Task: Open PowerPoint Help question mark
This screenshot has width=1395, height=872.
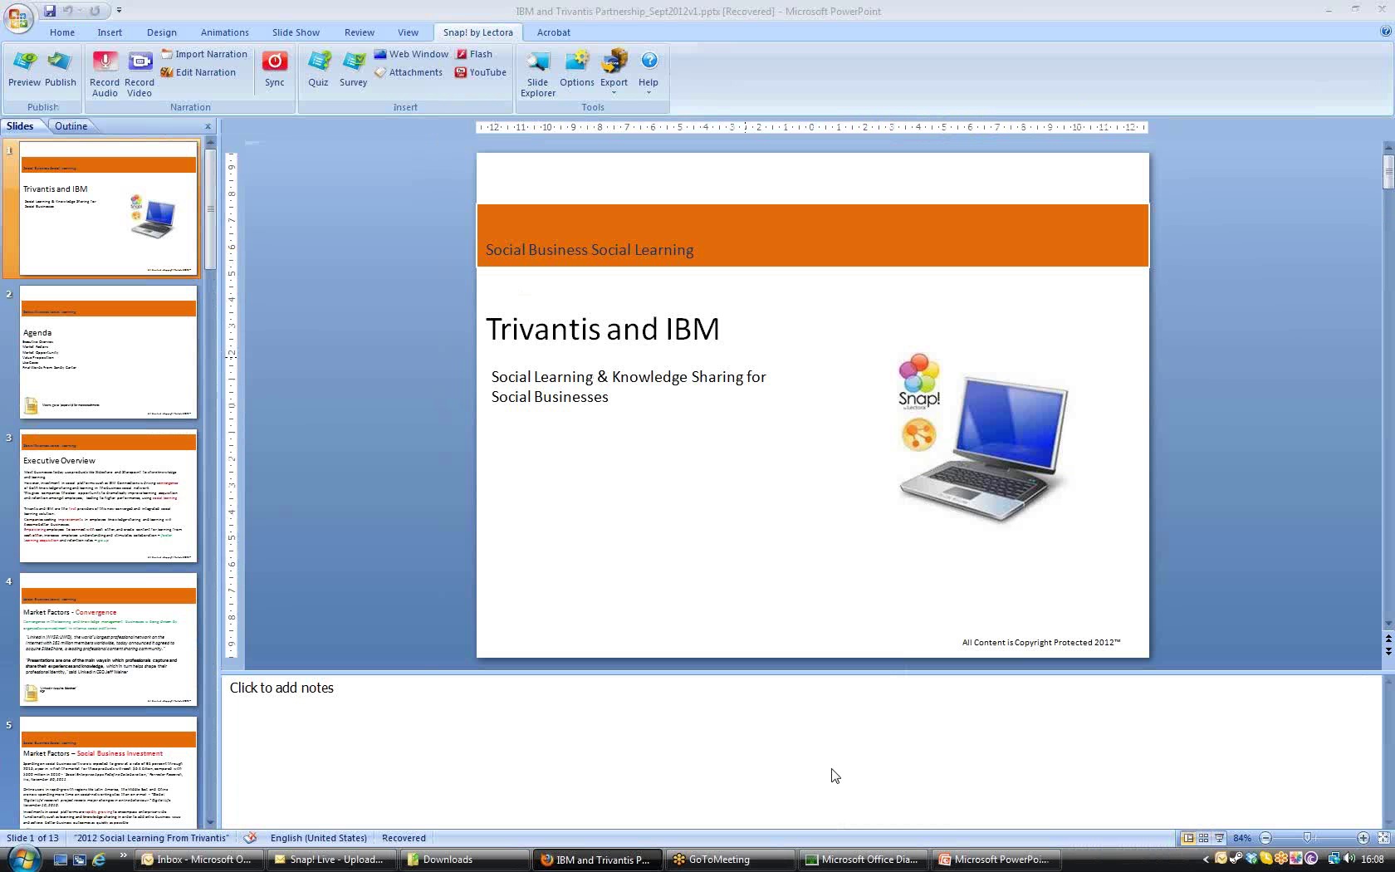Action: (1386, 32)
